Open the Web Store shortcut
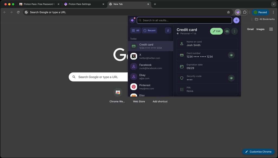This screenshot has height=158, width=278. pos(139,102)
